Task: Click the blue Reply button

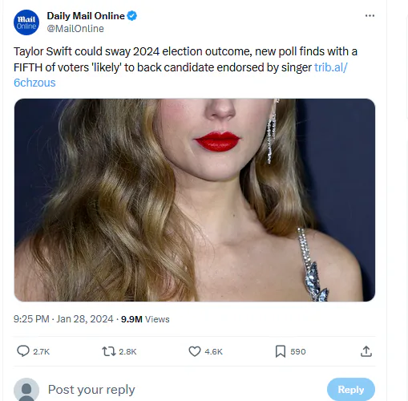Action: coord(351,390)
